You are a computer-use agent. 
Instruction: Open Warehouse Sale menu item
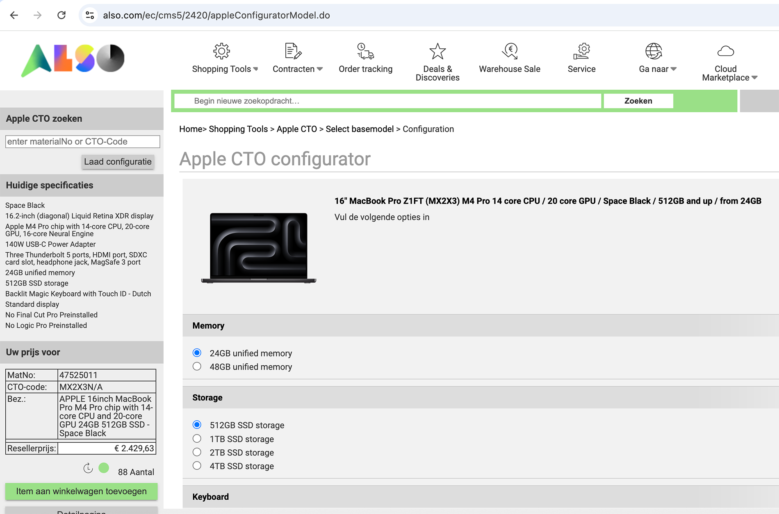point(510,69)
